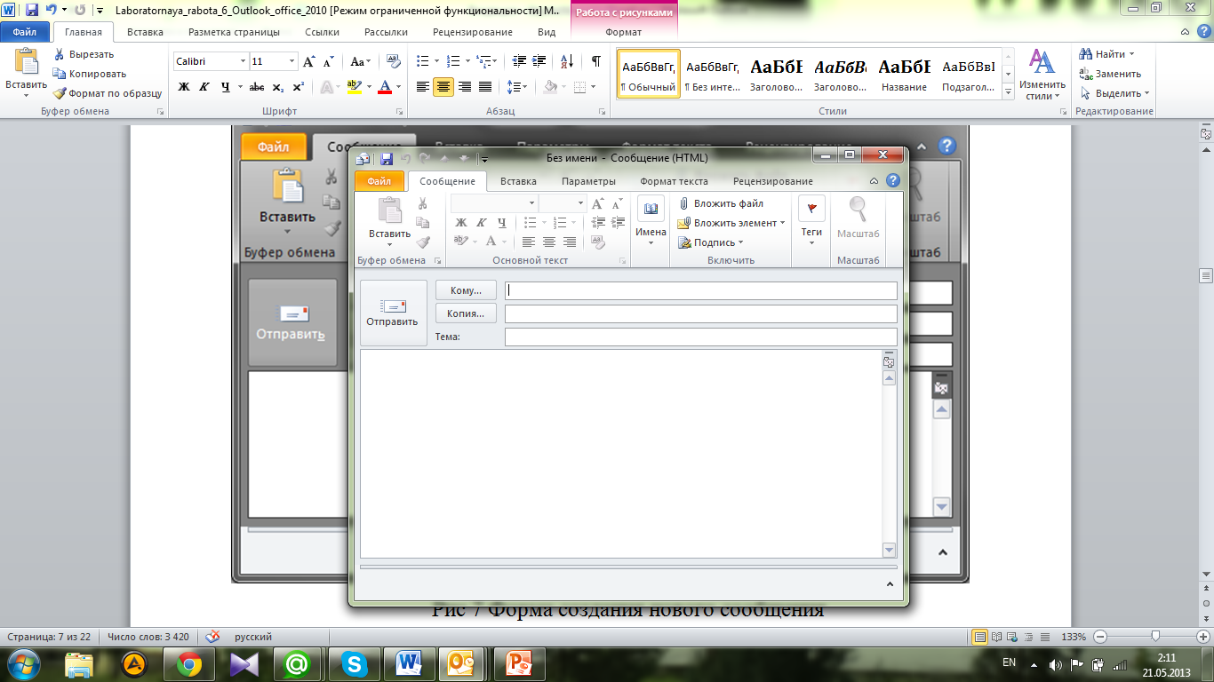This screenshot has height=682, width=1214.
Task: Click the Отправить send button in Outlook message
Action: coord(392,313)
